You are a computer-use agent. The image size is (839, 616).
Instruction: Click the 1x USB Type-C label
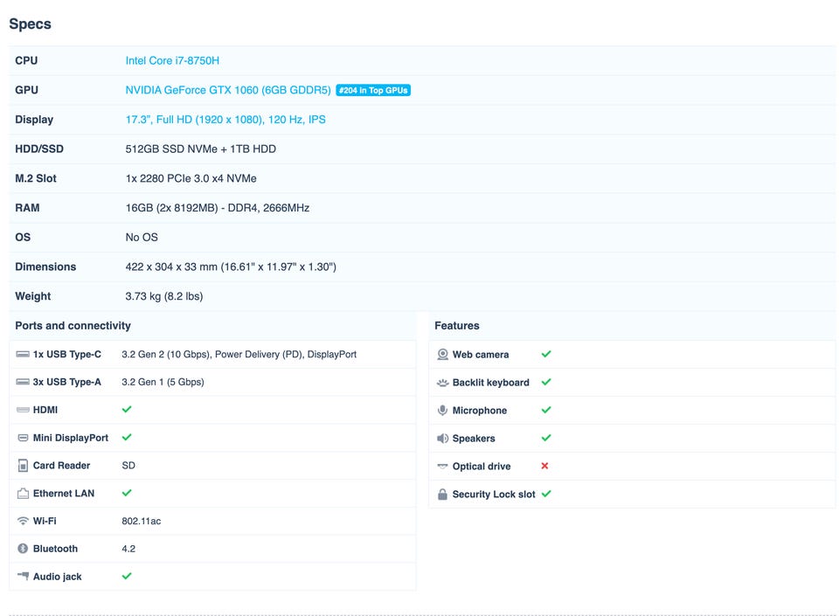67,354
